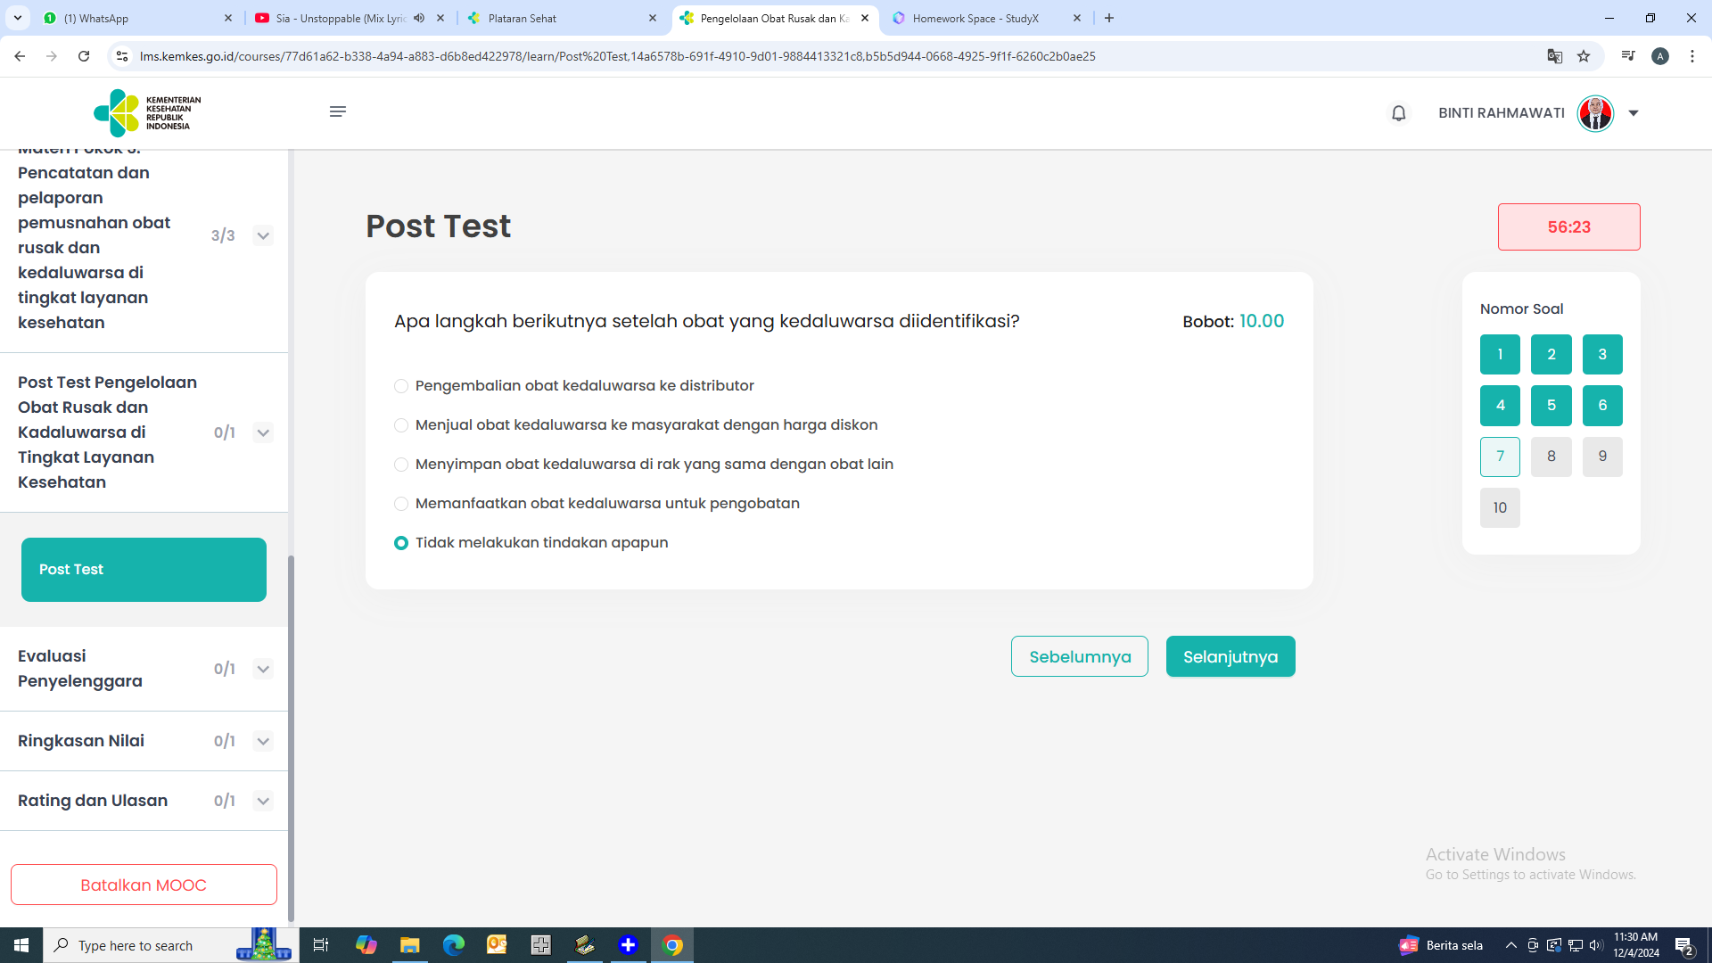Jump to question number 9
This screenshot has width=1712, height=963.
pyautogui.click(x=1602, y=457)
